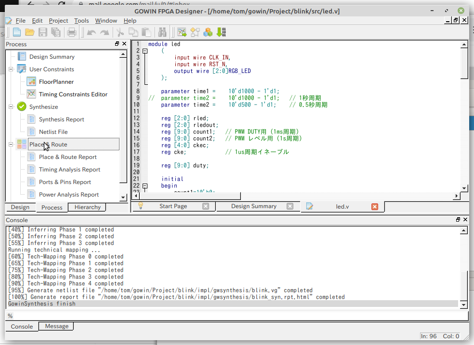Viewport: 474px width, 345px height.
Task: Switch to the Design Summary editor tab
Action: click(x=254, y=206)
